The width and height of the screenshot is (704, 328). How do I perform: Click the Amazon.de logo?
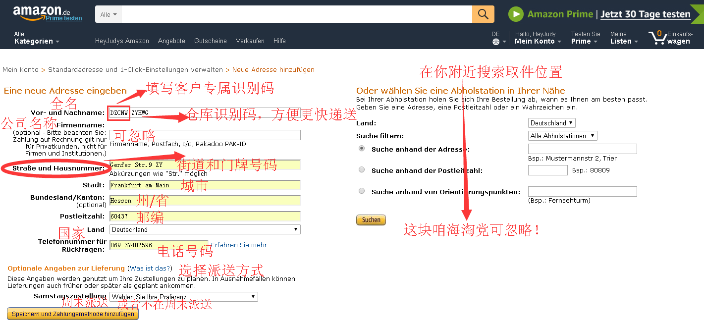(43, 12)
